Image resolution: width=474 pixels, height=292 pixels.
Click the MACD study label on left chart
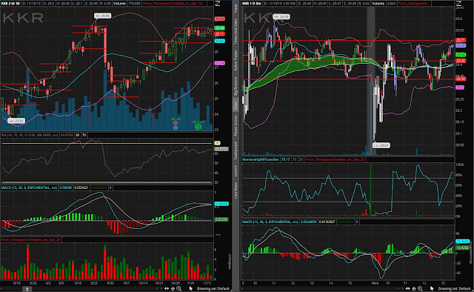[29, 188]
